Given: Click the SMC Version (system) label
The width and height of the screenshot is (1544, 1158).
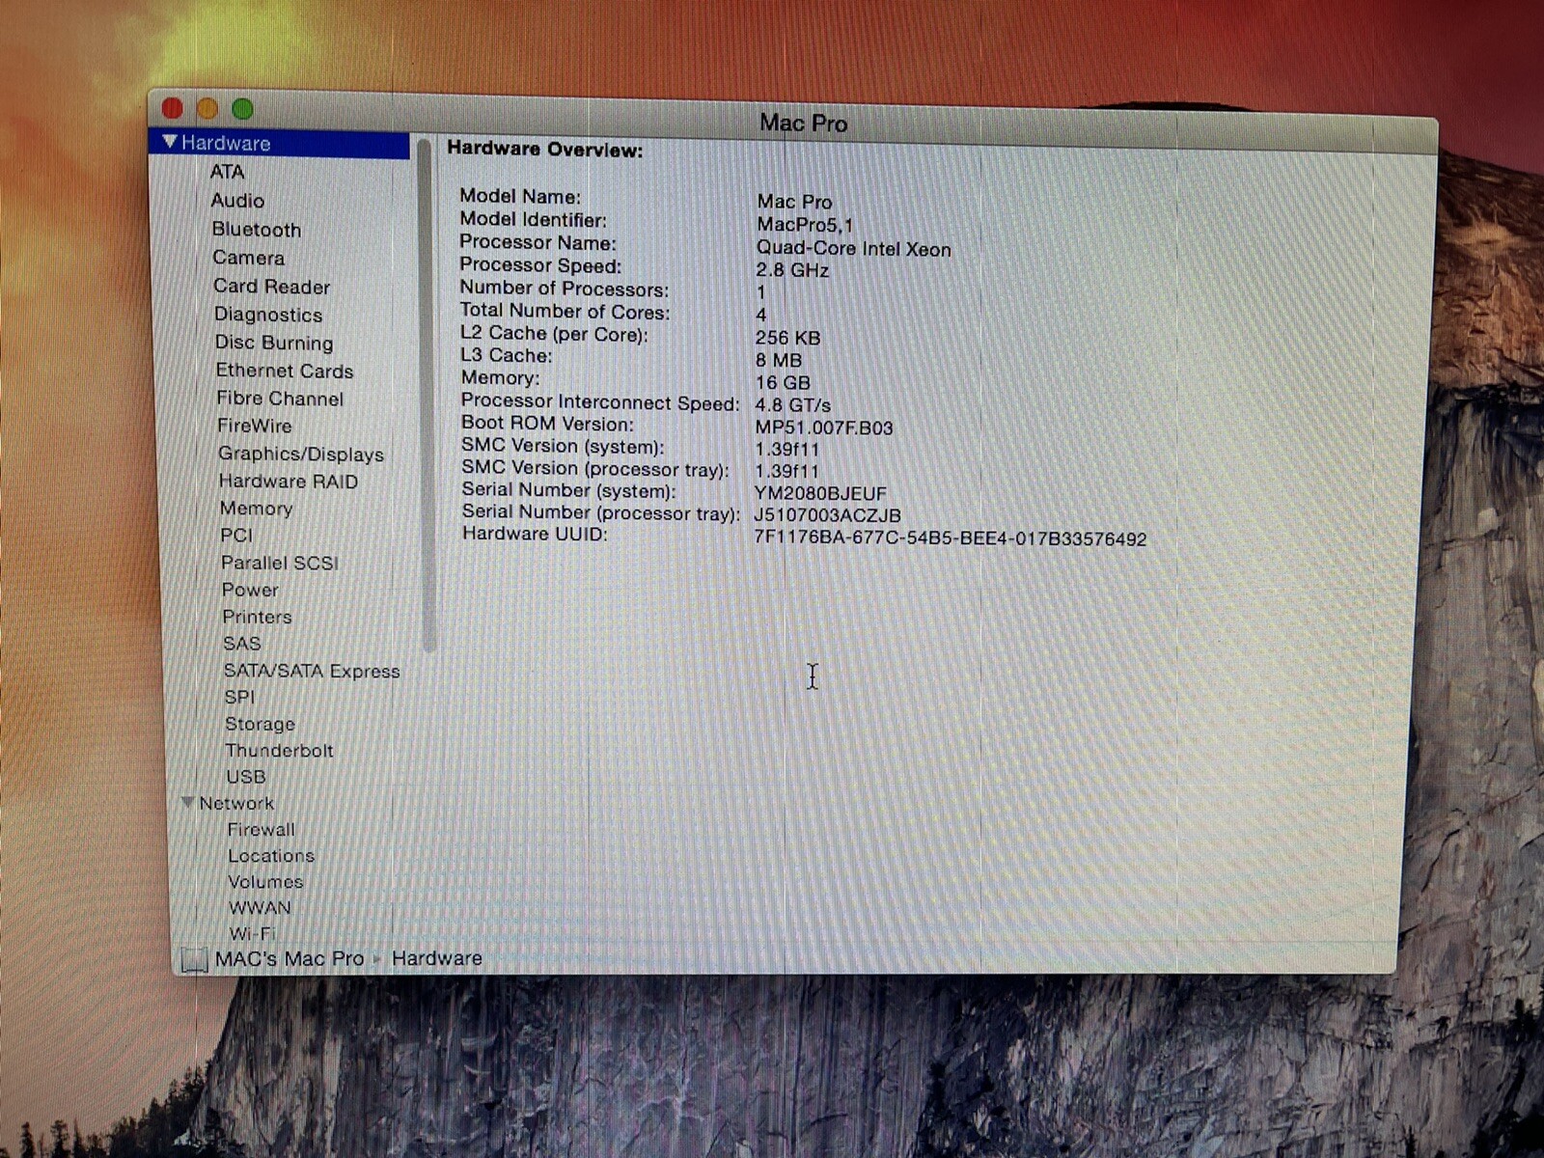Looking at the screenshot, I should coord(564,447).
